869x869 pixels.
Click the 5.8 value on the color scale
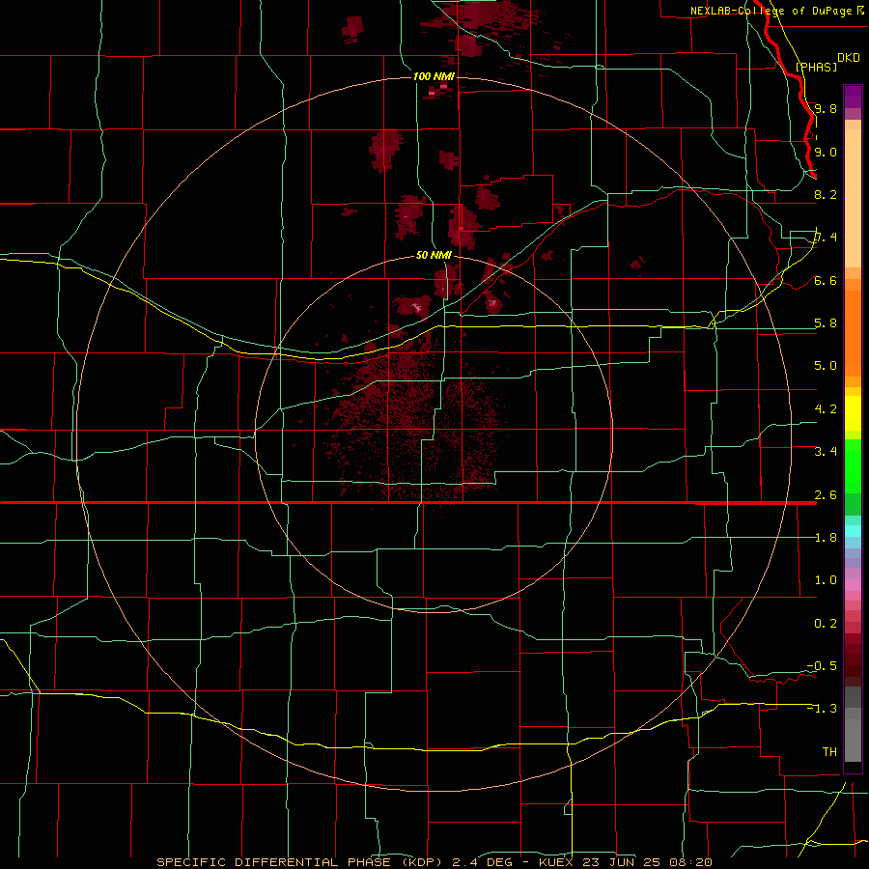826,323
